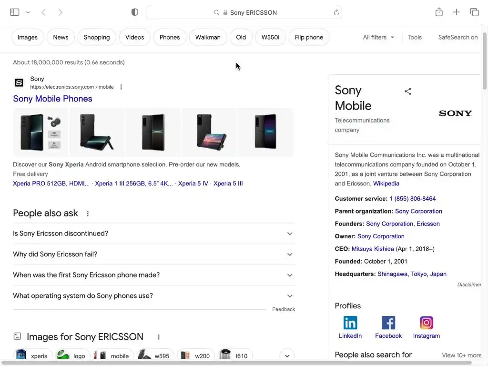This screenshot has width=488, height=366.
Task: Click the Images section picture icon
Action: click(x=17, y=336)
